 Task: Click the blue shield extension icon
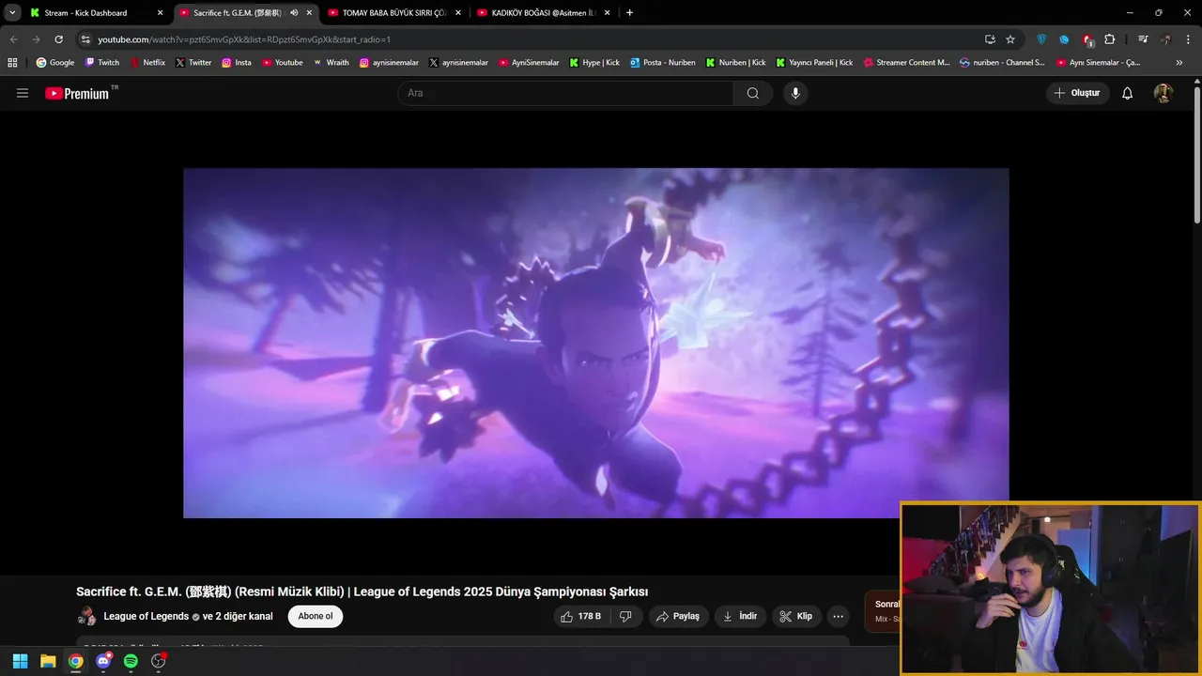tap(1041, 39)
